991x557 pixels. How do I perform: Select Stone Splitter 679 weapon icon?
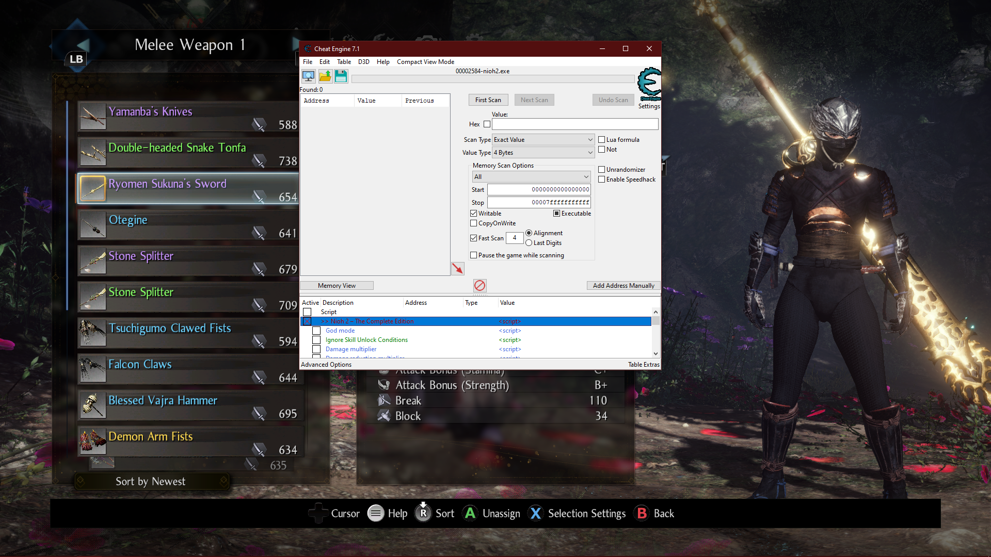pyautogui.click(x=93, y=261)
